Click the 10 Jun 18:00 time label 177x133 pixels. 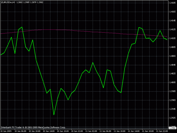point(63,131)
